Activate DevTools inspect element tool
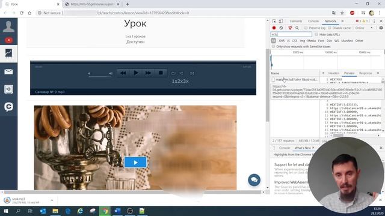Image resolution: width=385 pixels, height=216 pixels. point(274,21)
